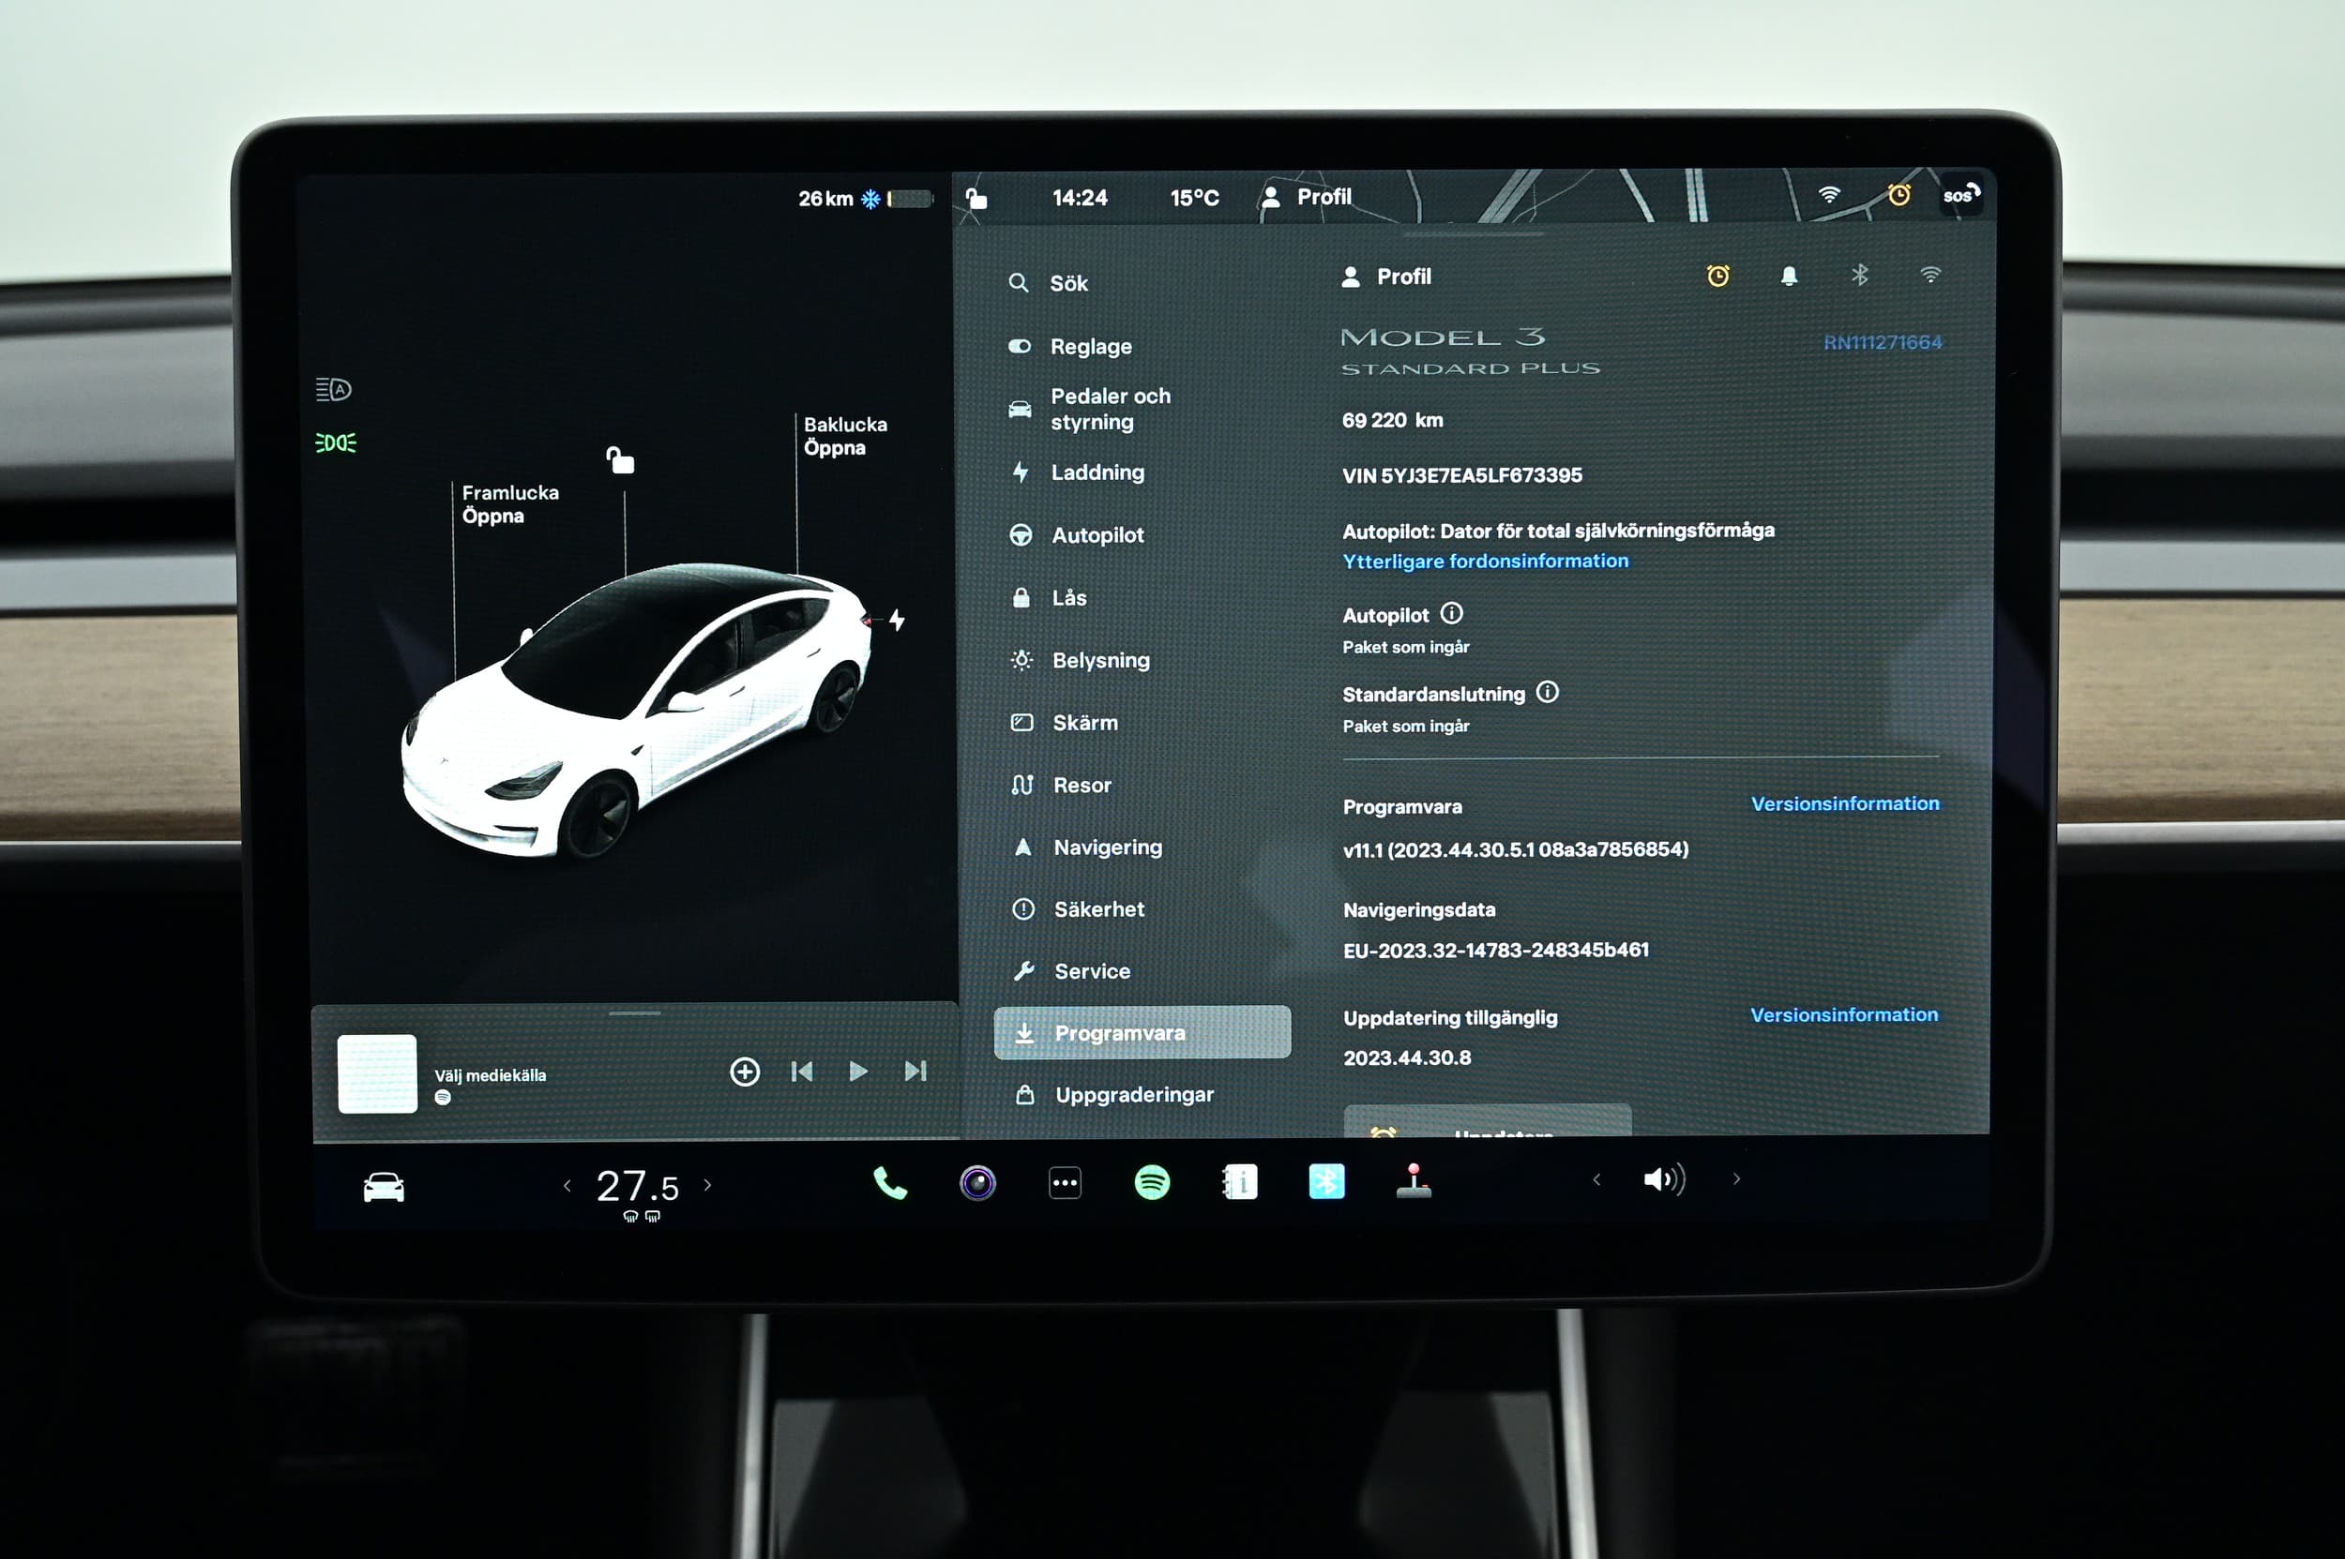Open the Baklucka (rear trunk)
This screenshot has height=1559, width=2345.
[x=845, y=437]
